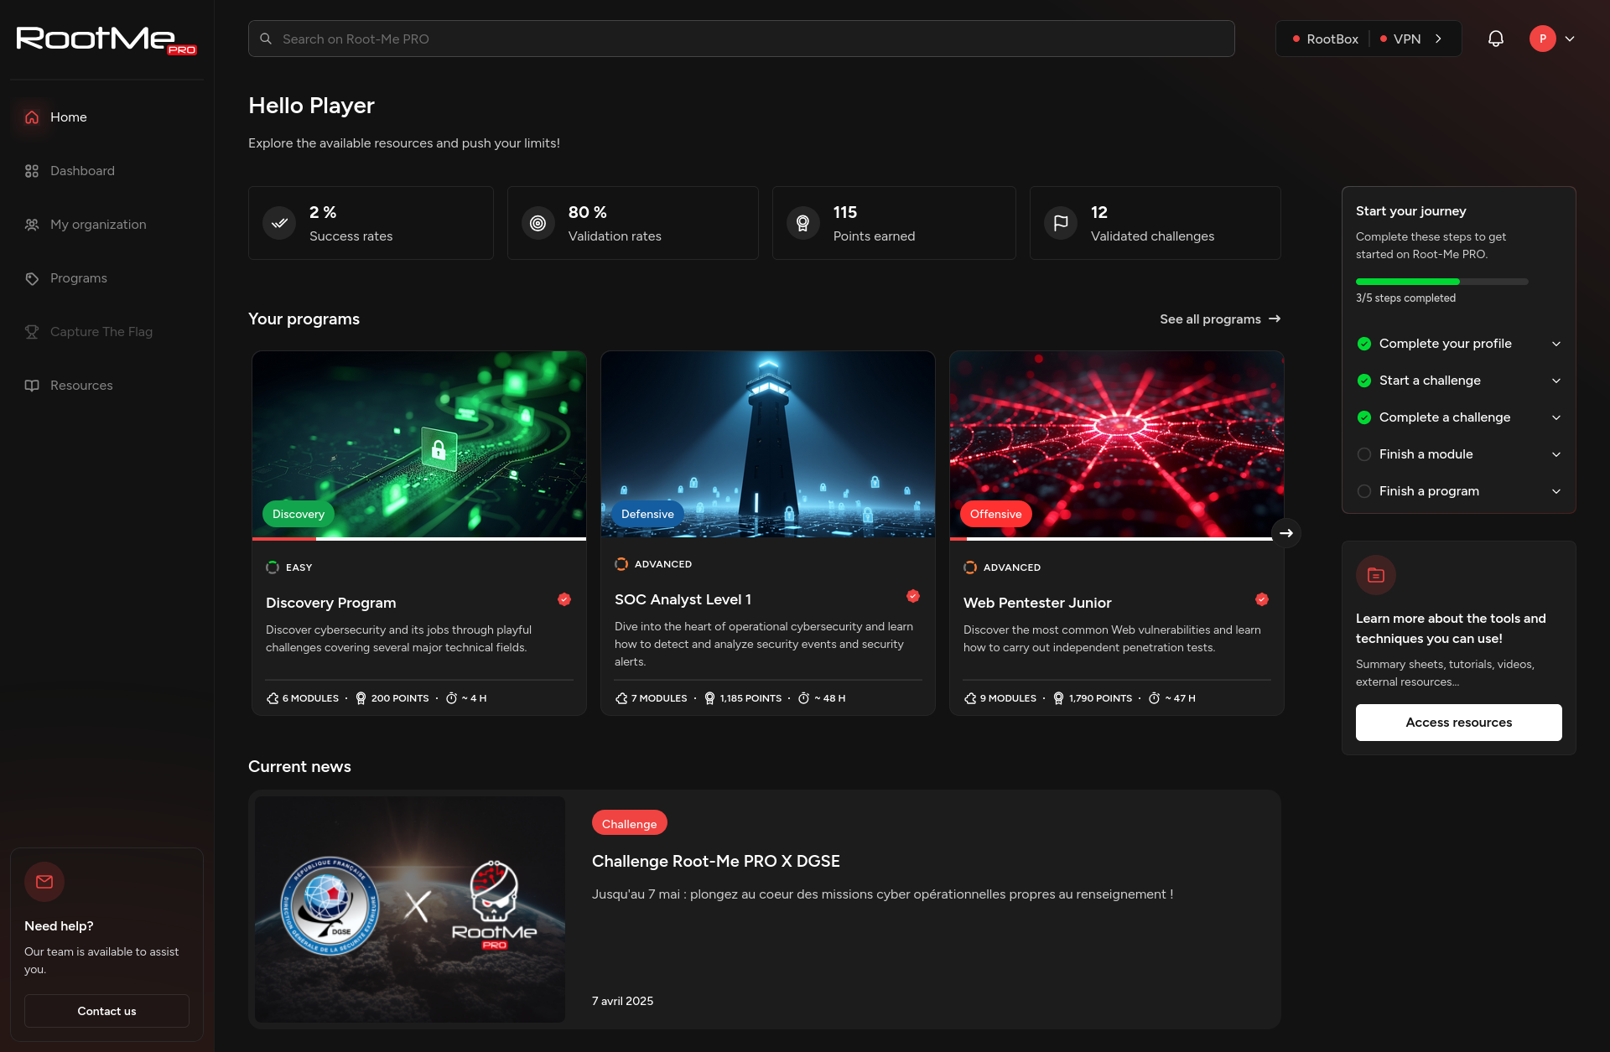The width and height of the screenshot is (1610, 1052).
Task: Click the Validated challenges flag icon
Action: [x=1061, y=223]
